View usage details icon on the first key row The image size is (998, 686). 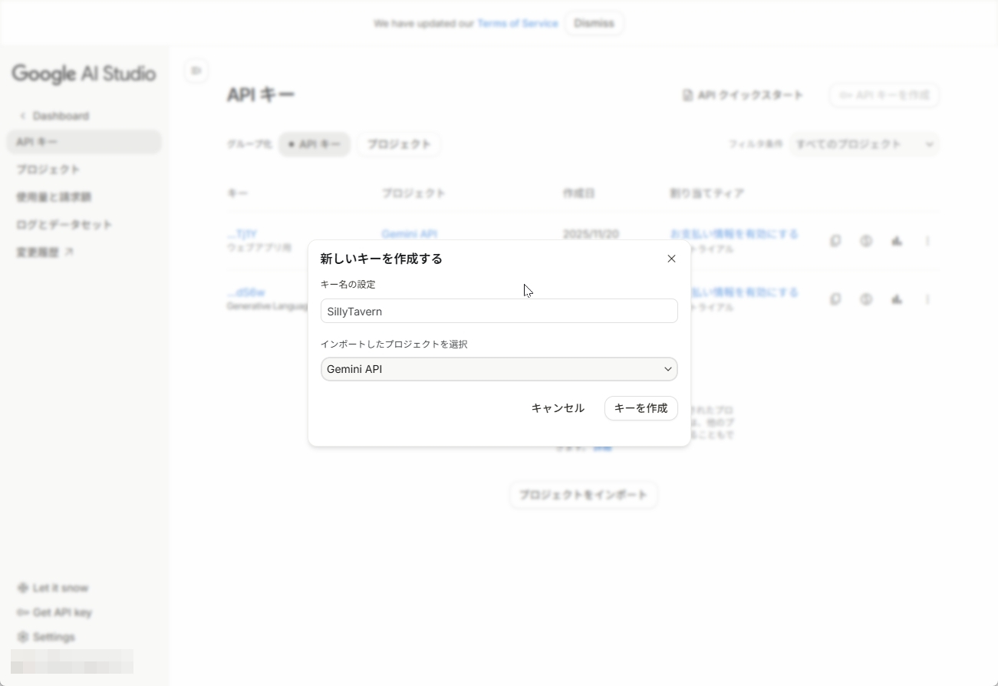[x=866, y=241]
